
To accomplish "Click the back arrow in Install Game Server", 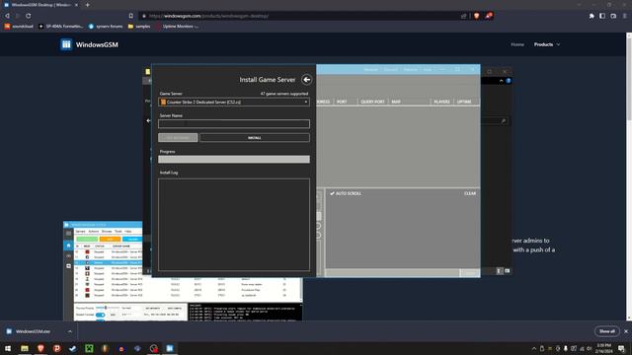I will coord(306,80).
